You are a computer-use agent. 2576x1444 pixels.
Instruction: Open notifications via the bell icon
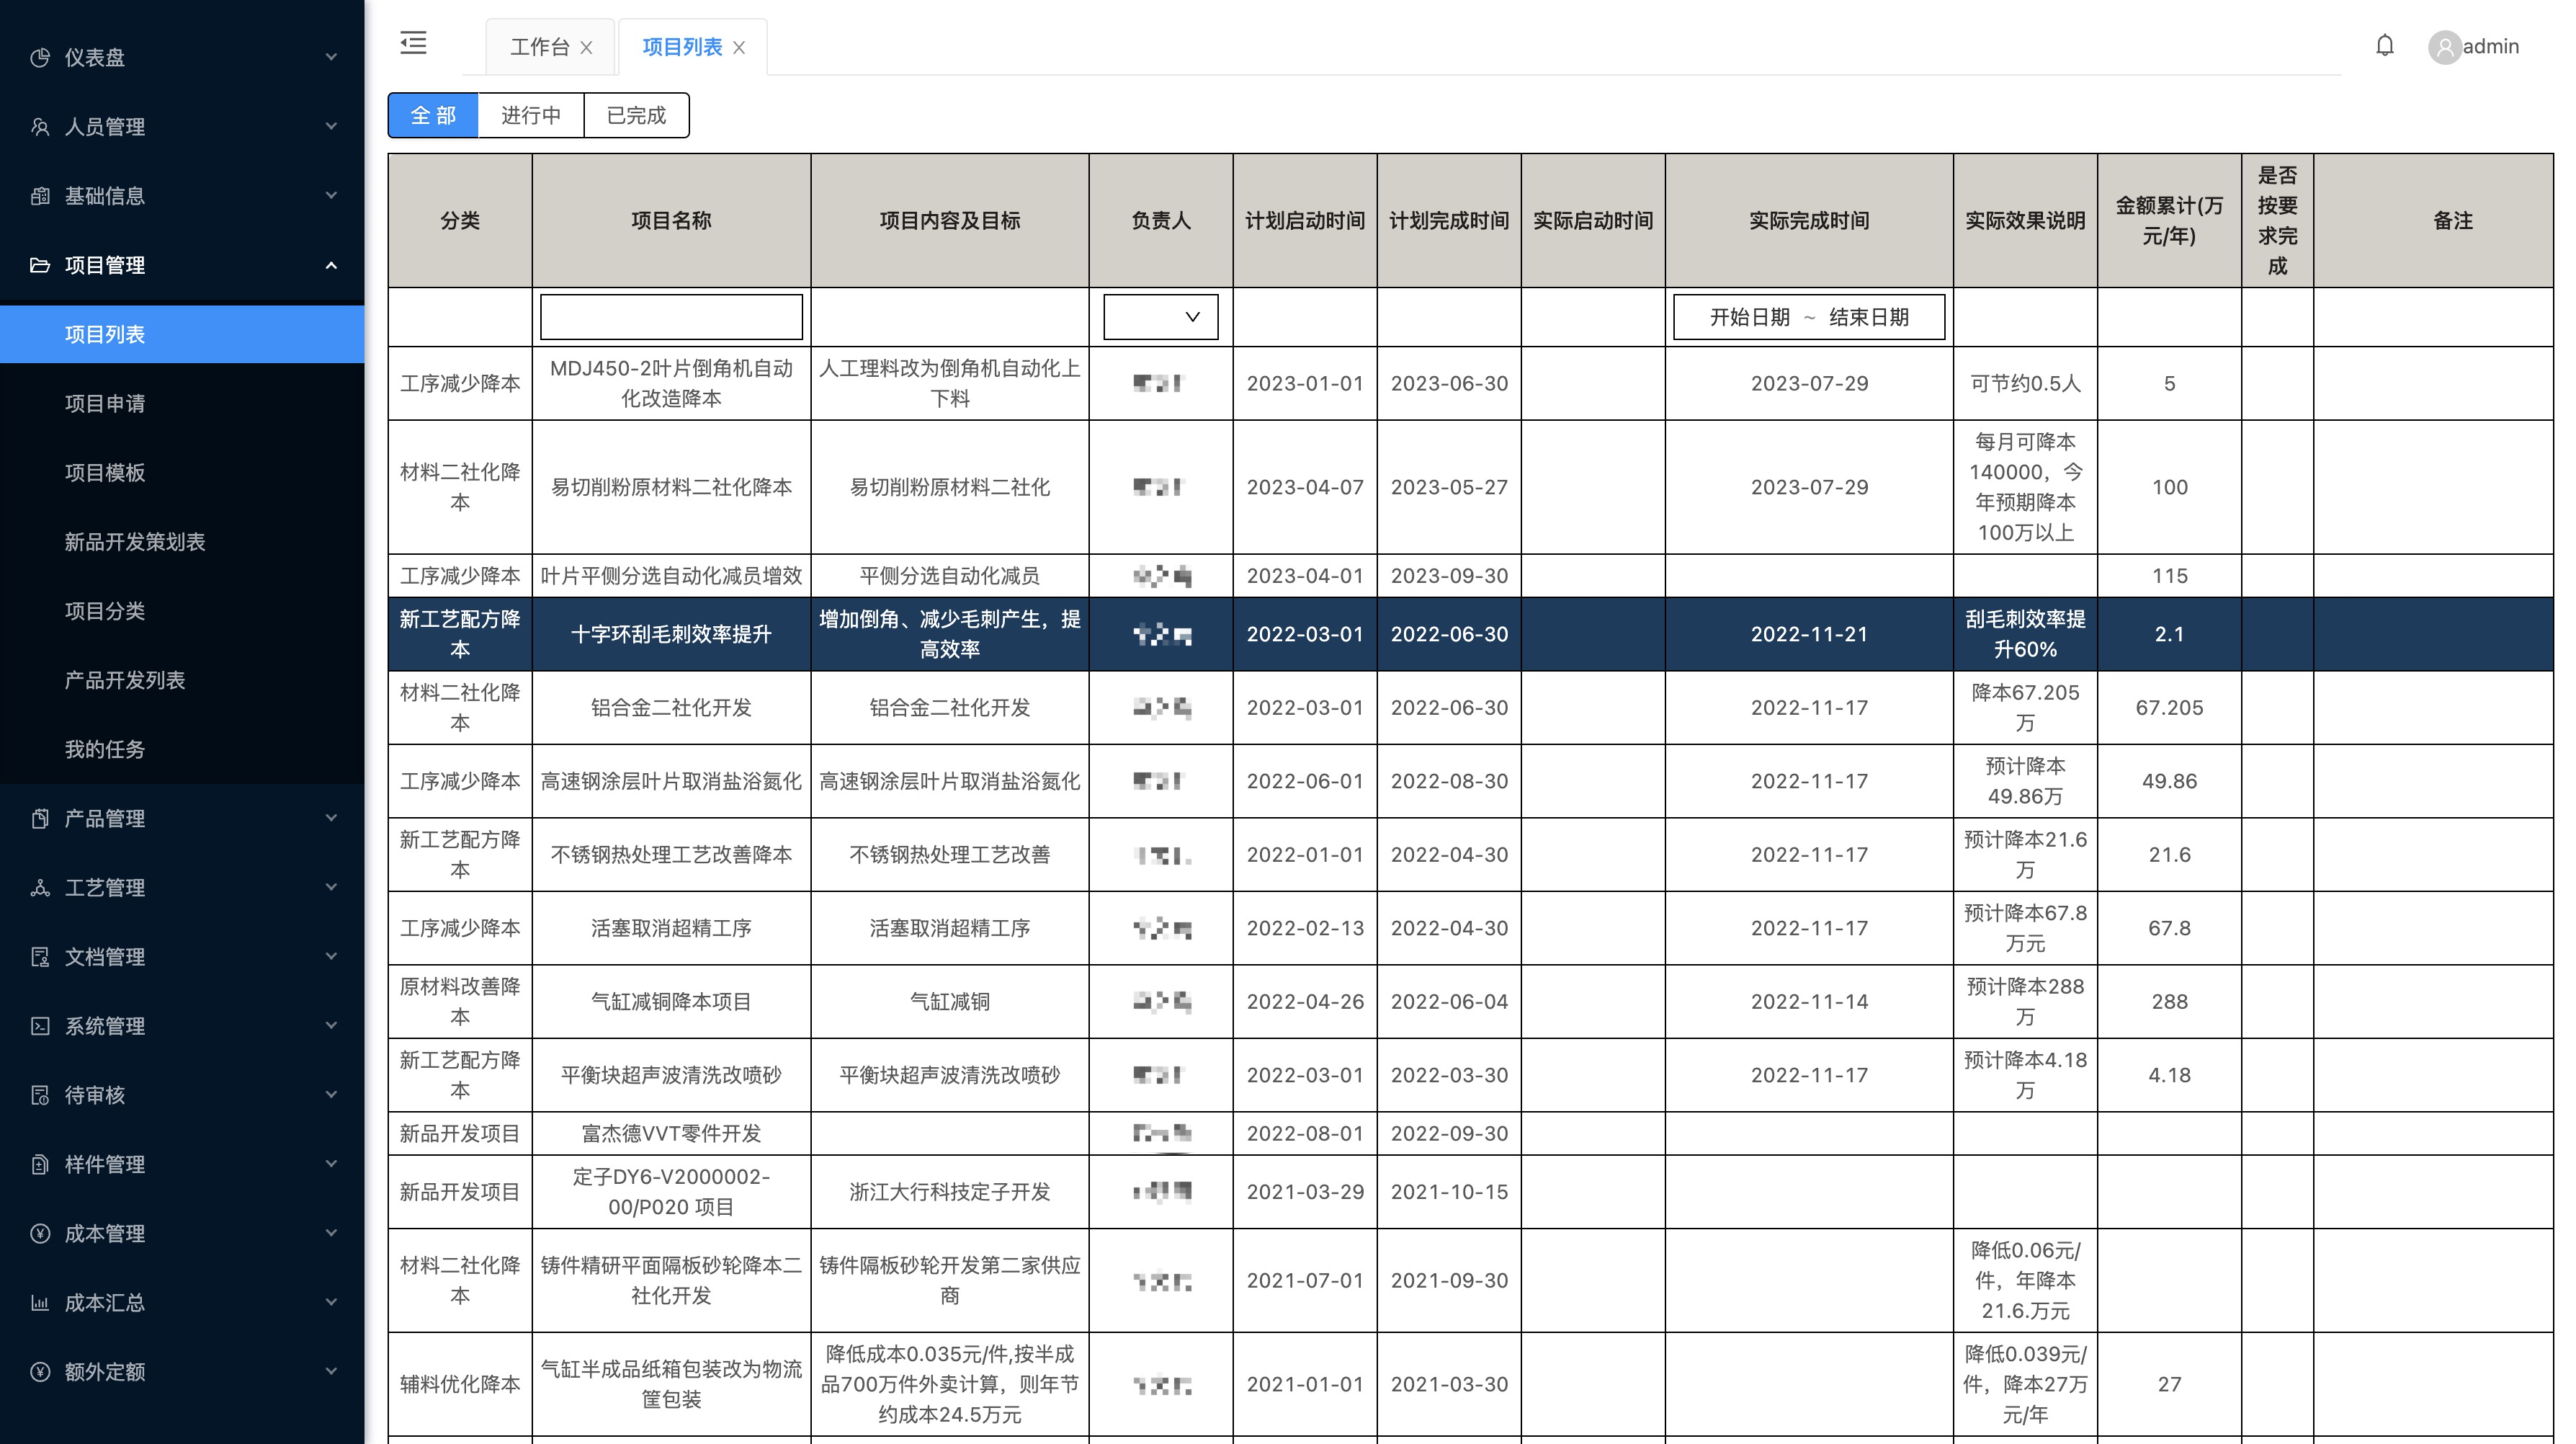(2384, 46)
